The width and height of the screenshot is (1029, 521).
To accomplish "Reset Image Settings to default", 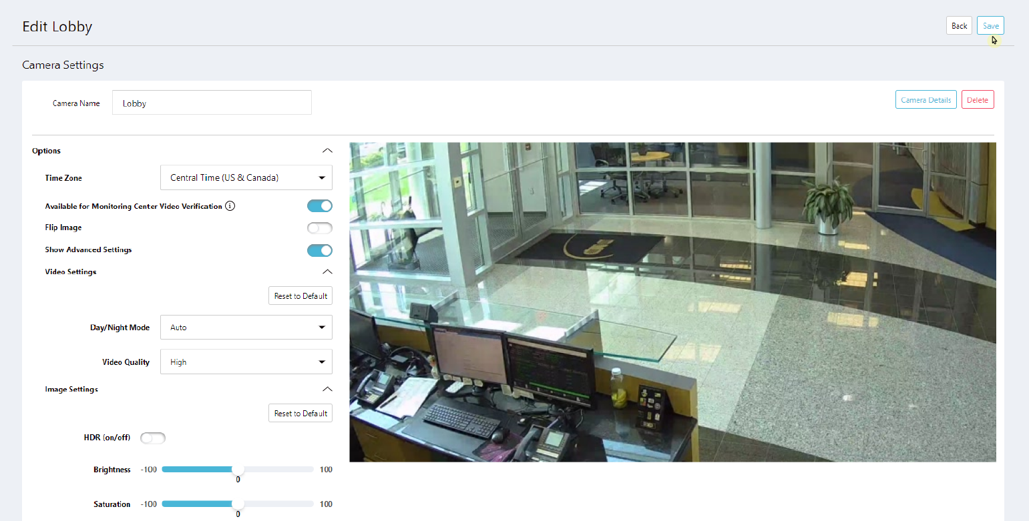I will [x=300, y=414].
